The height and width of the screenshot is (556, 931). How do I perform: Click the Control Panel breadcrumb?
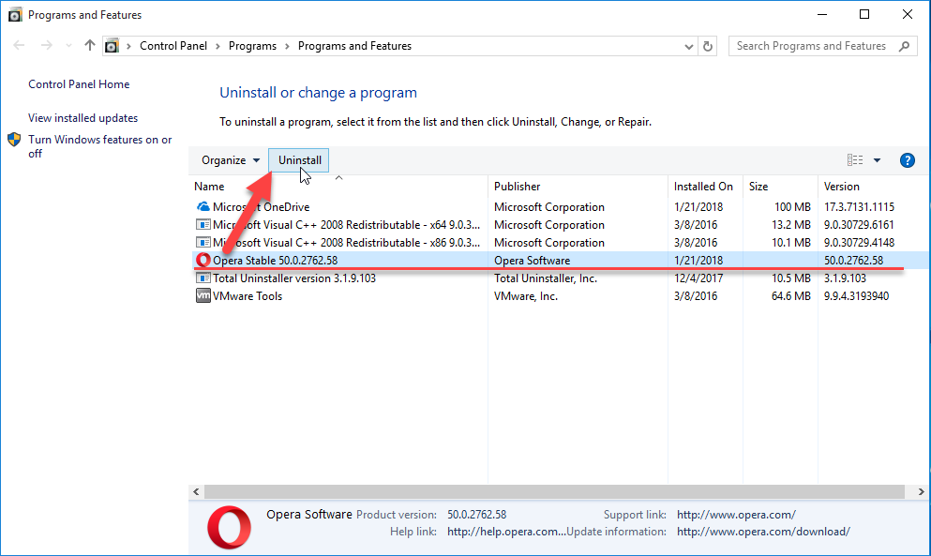click(173, 46)
